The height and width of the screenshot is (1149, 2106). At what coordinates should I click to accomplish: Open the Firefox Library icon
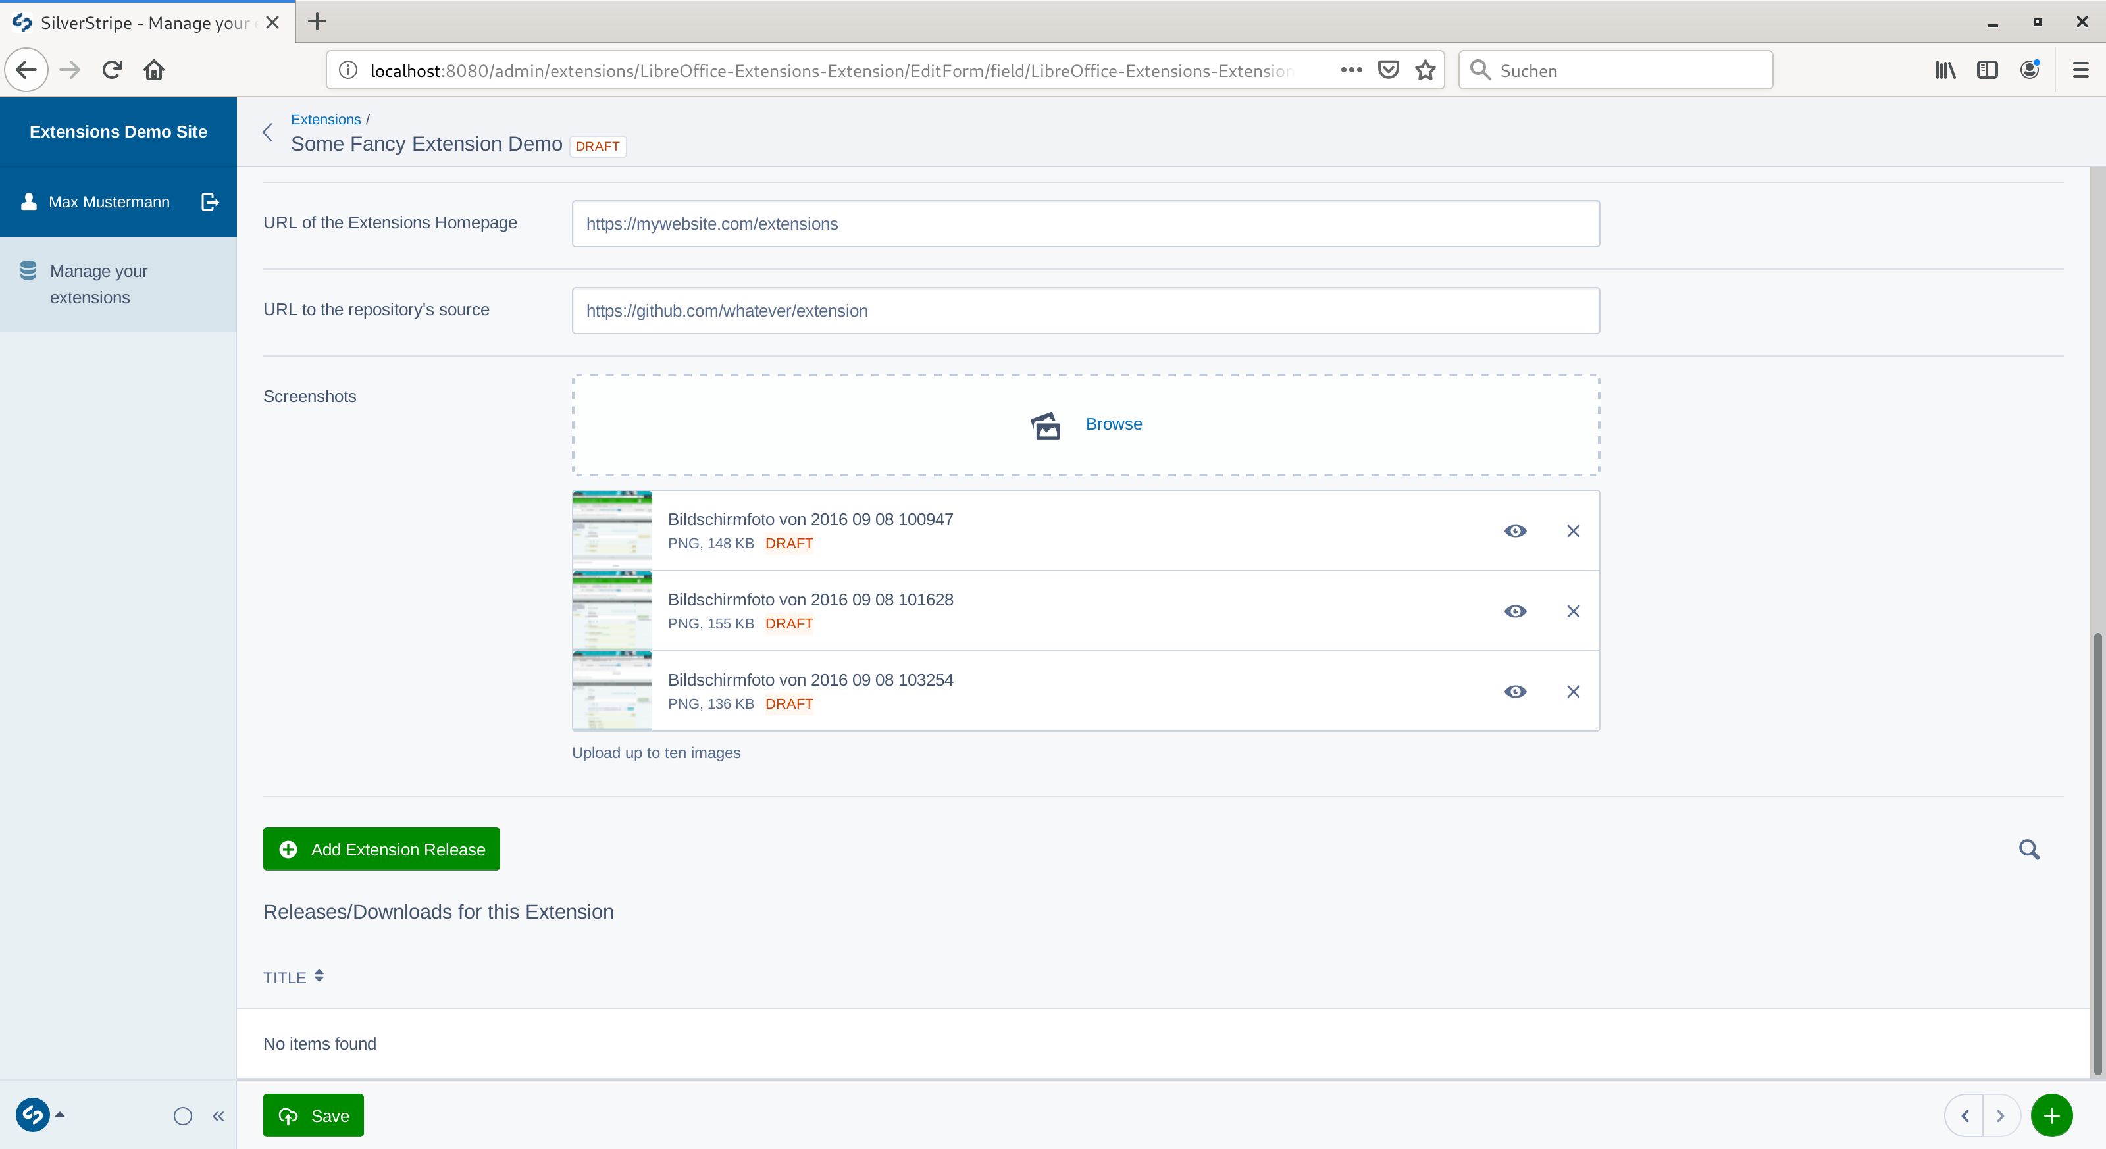[x=1945, y=70]
